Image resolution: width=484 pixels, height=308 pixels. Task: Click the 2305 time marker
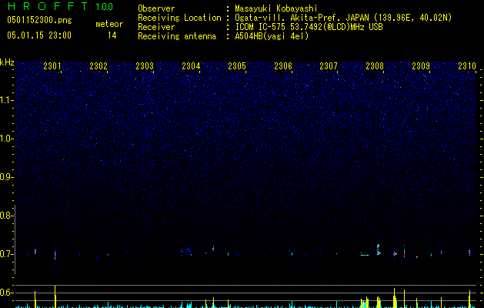pyautogui.click(x=237, y=65)
